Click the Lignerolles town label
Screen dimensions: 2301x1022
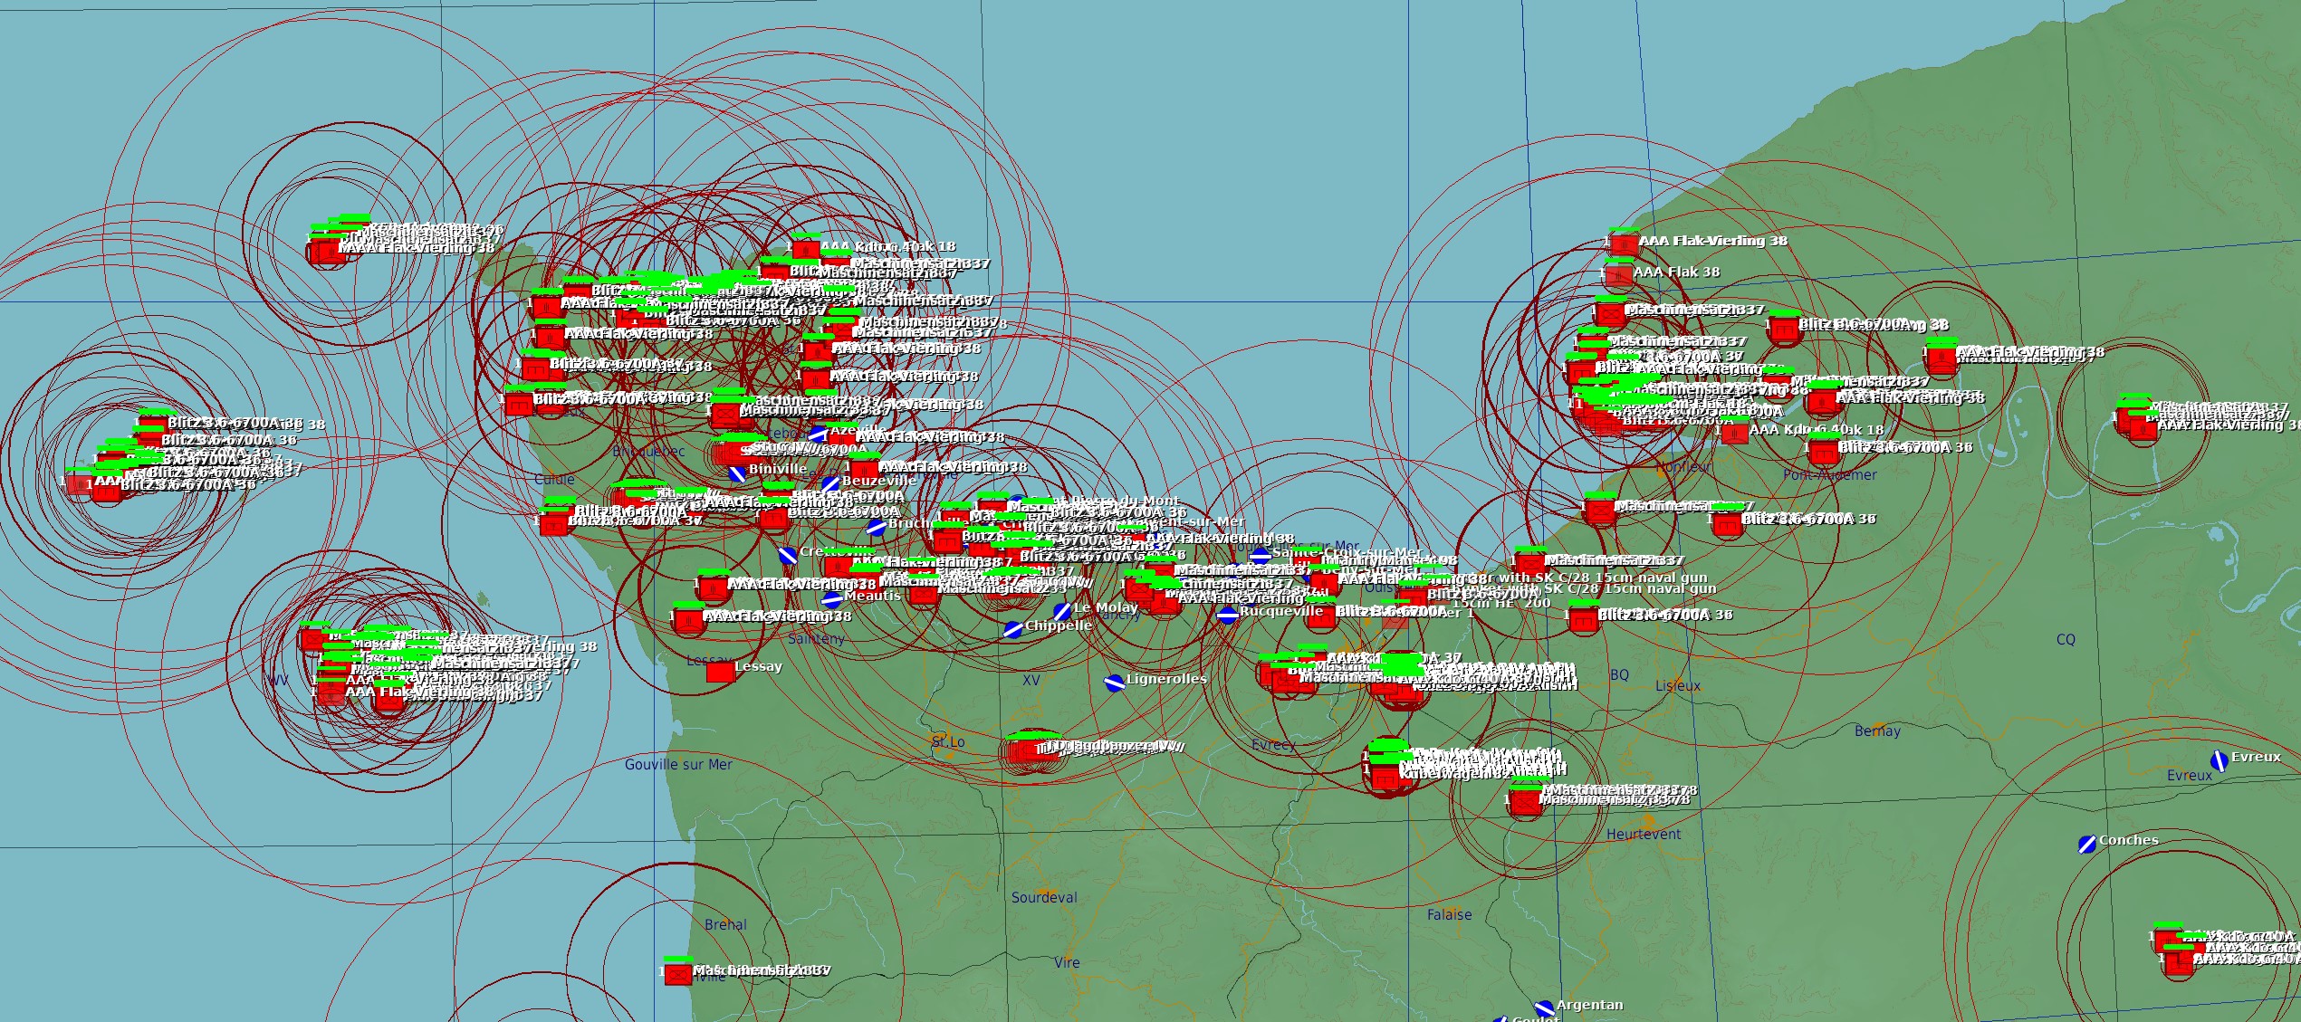coord(1166,678)
